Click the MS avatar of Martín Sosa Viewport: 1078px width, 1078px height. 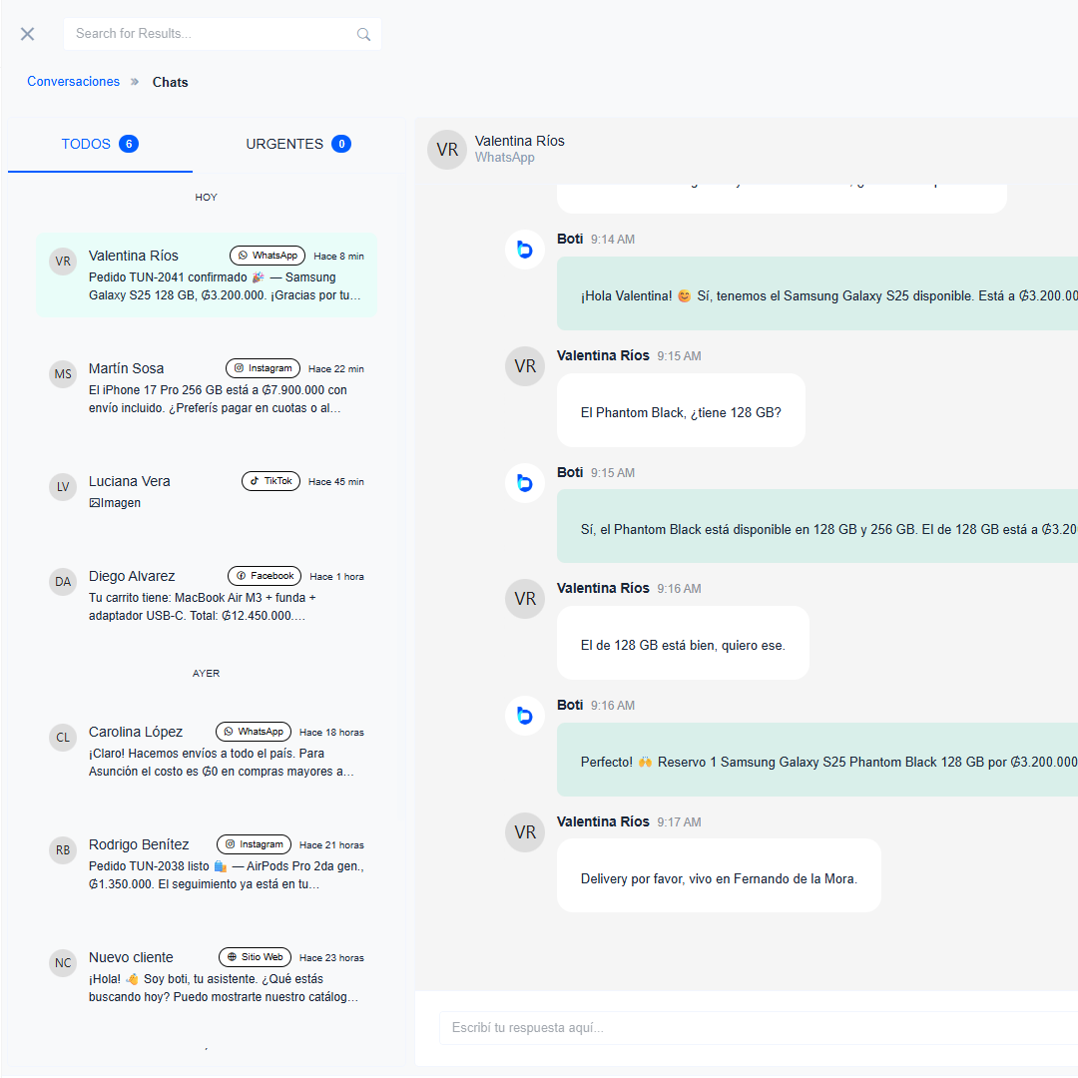63,374
